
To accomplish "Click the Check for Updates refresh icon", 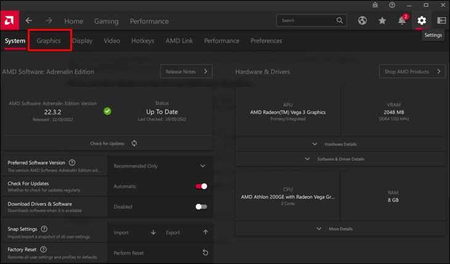I will point(134,143).
